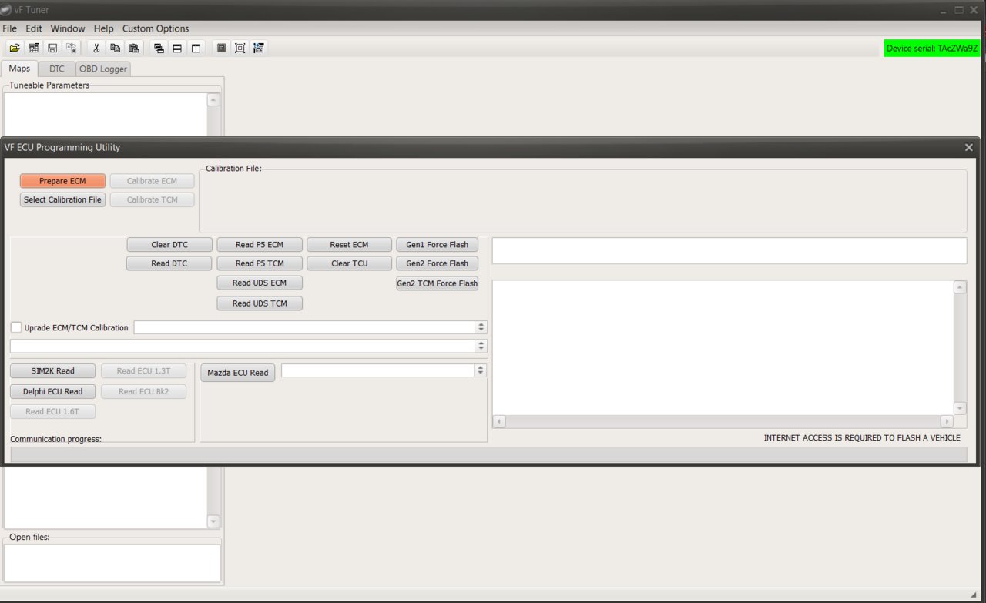Screen dimensions: 986x603
Task: Click the last toolbar icon with blue arrows
Action: tap(259, 48)
